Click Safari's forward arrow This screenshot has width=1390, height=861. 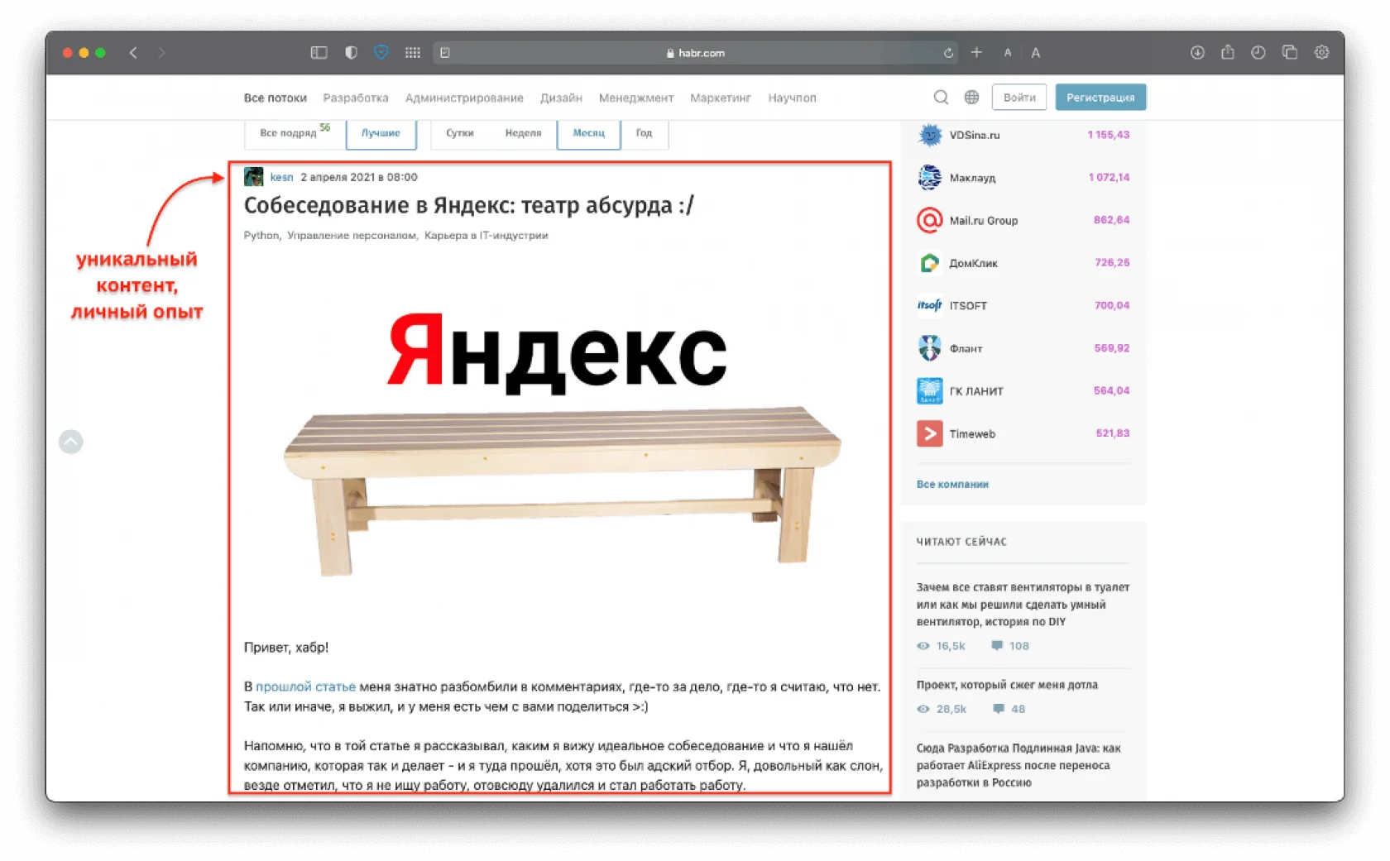tap(161, 53)
